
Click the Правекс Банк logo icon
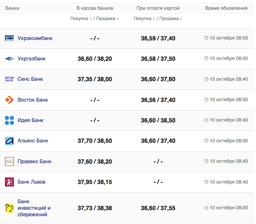pyautogui.click(x=9, y=161)
